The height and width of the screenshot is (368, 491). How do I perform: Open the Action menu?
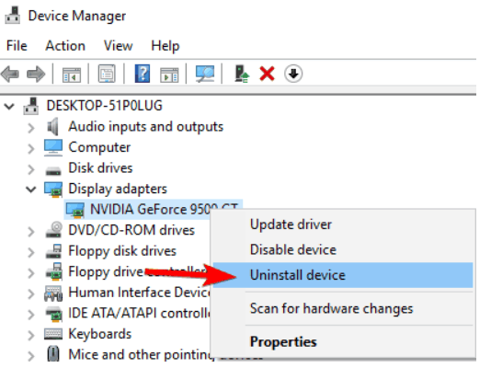pyautogui.click(x=65, y=46)
